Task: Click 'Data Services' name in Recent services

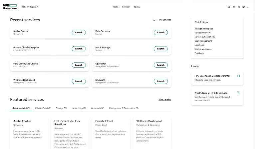Action: (x=103, y=31)
